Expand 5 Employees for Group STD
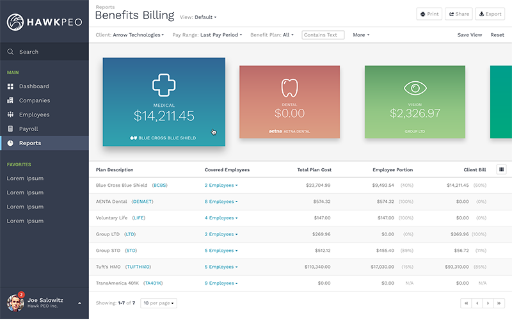This screenshot has height=332, width=512. tap(221, 251)
